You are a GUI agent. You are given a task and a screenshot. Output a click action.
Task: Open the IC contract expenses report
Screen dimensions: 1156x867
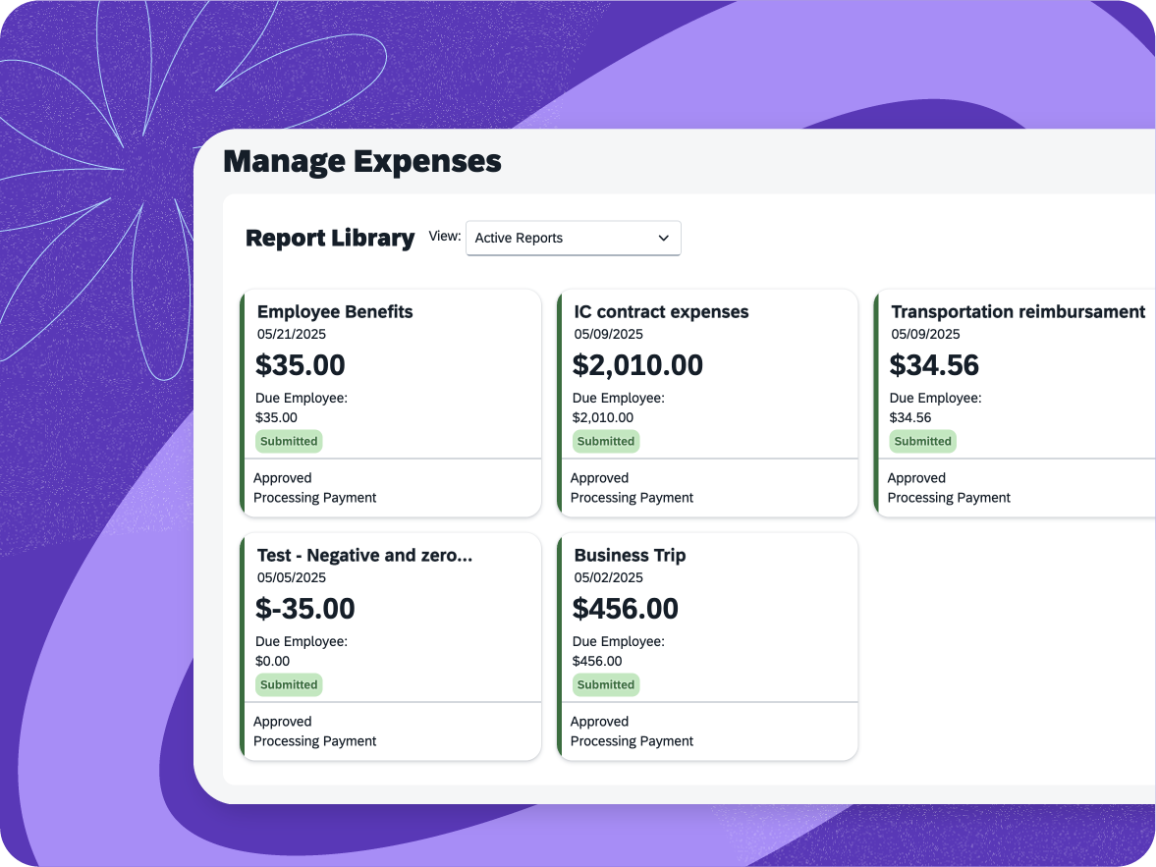pyautogui.click(x=661, y=312)
